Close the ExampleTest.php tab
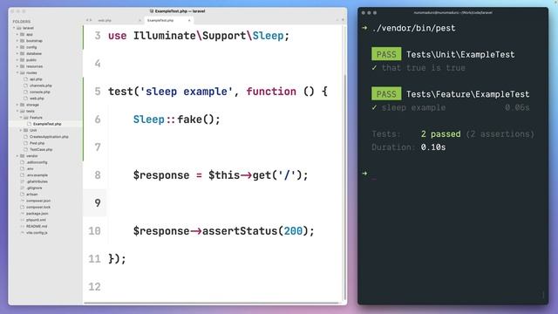This screenshot has width=558, height=314. (x=189, y=20)
